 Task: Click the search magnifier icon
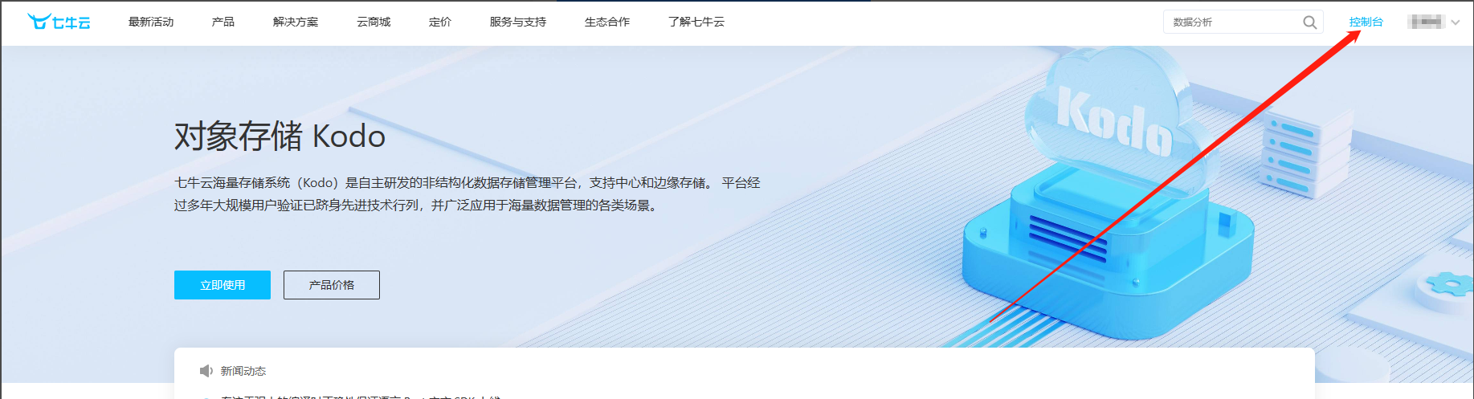point(1309,22)
